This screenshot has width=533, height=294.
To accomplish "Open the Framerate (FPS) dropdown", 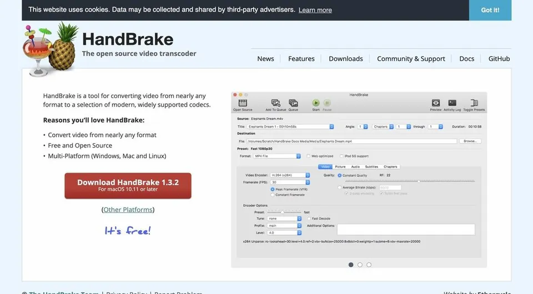I will pyautogui.click(x=290, y=183).
